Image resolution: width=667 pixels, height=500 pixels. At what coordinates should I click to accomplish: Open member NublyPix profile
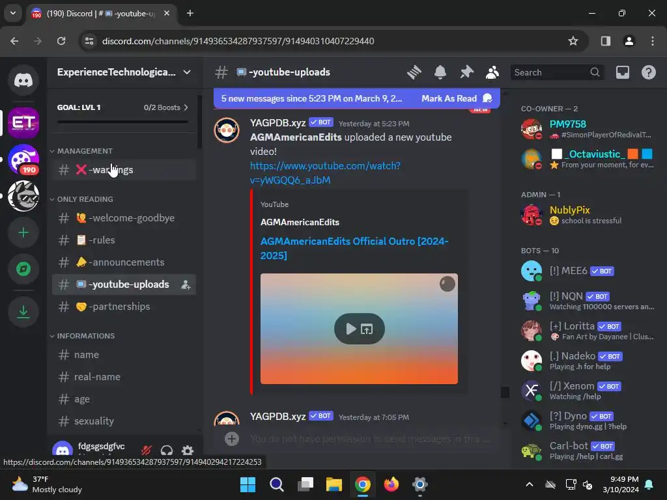coord(588,215)
